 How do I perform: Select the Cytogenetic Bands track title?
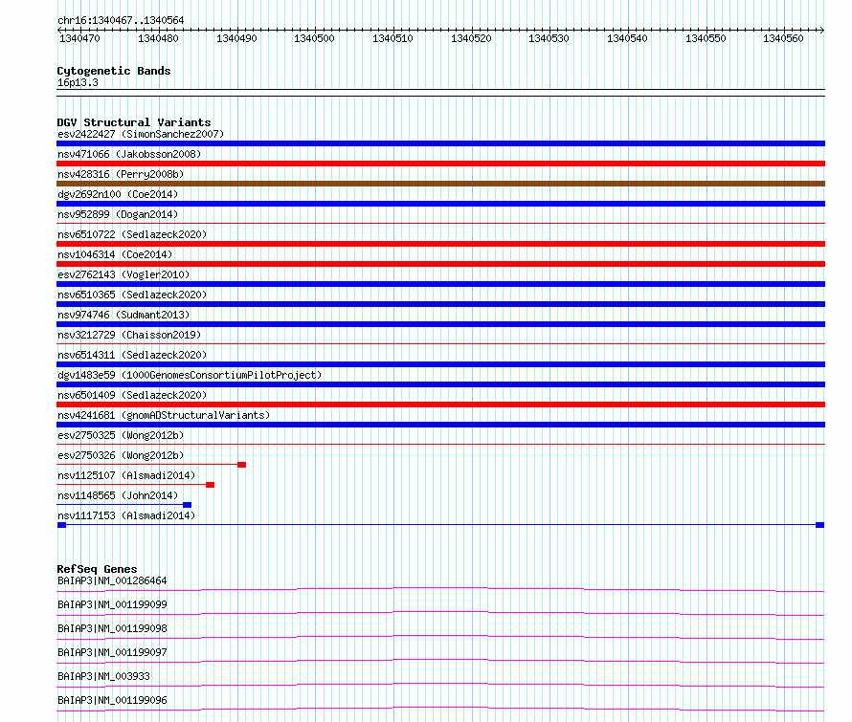(x=114, y=71)
